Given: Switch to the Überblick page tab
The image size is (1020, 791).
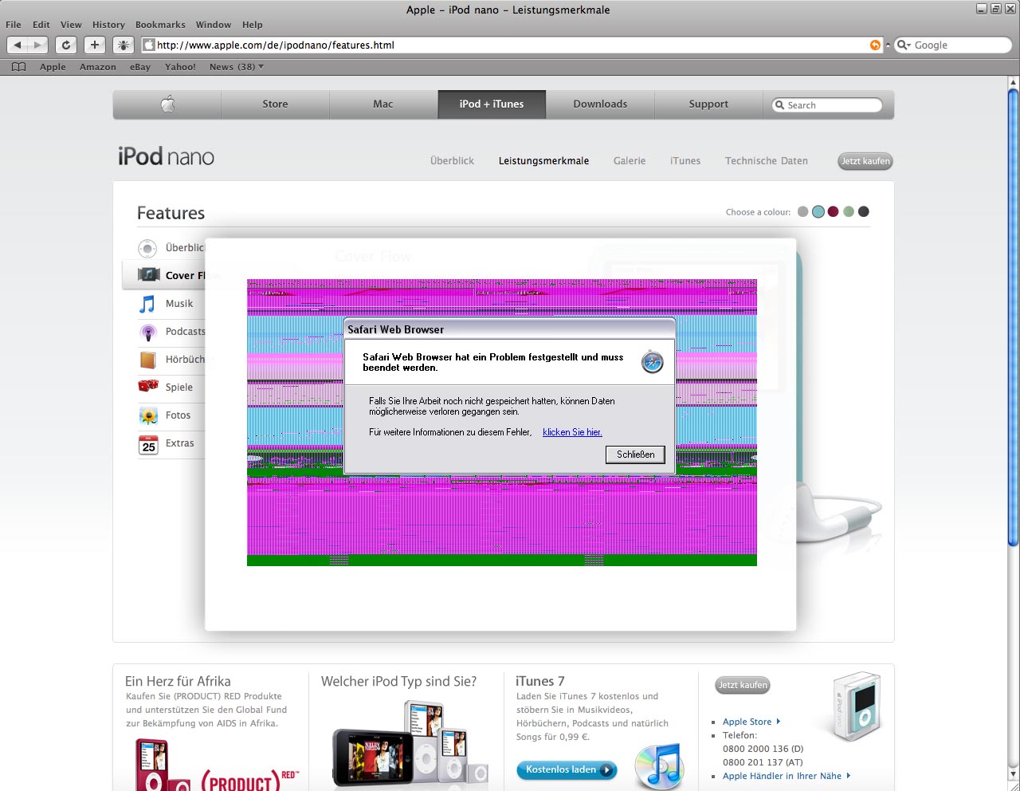Looking at the screenshot, I should point(452,160).
